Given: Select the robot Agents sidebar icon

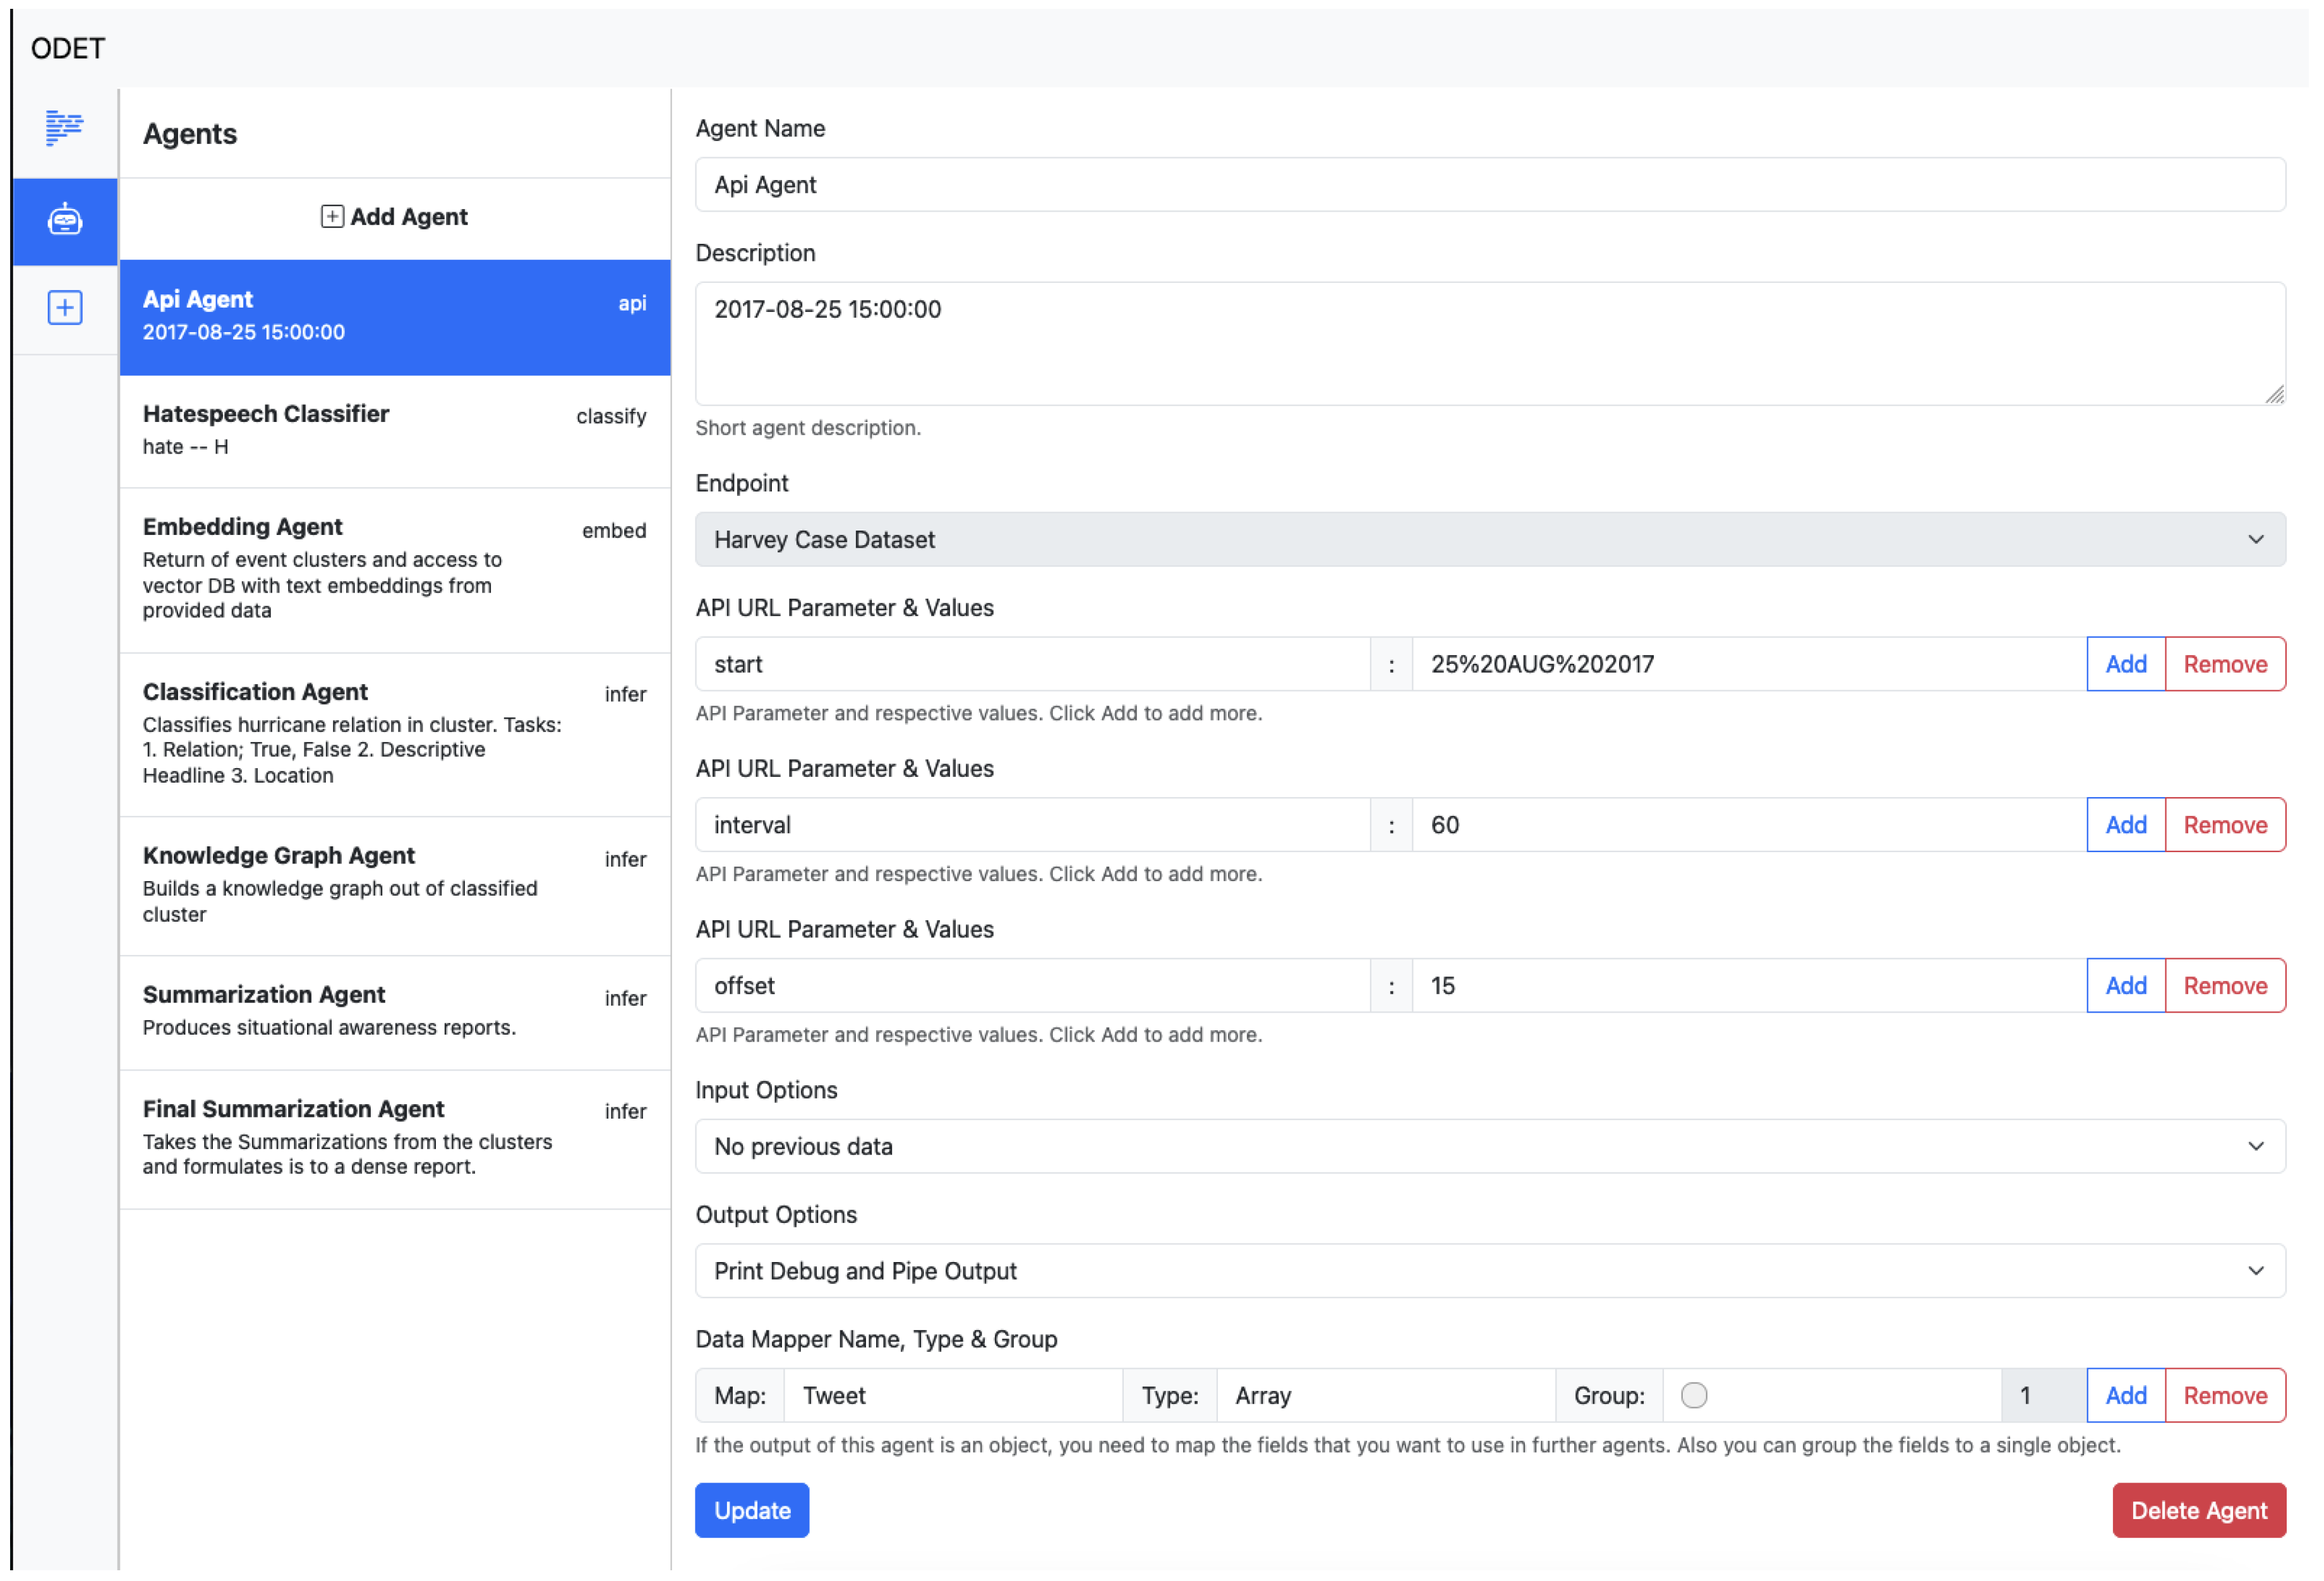Looking at the screenshot, I should click(x=64, y=220).
